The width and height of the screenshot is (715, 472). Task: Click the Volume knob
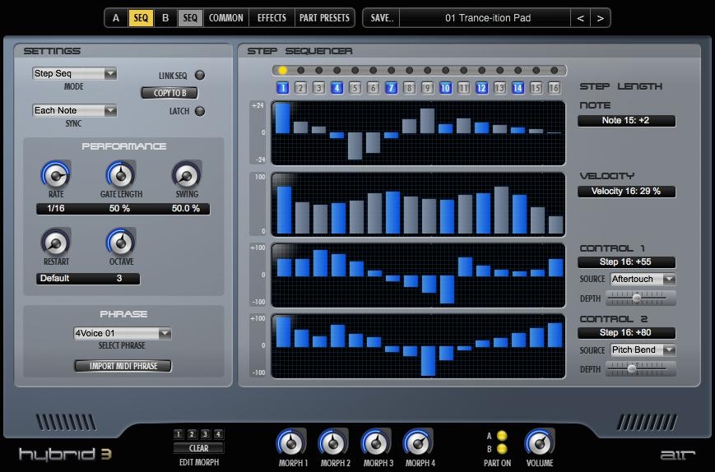click(539, 443)
